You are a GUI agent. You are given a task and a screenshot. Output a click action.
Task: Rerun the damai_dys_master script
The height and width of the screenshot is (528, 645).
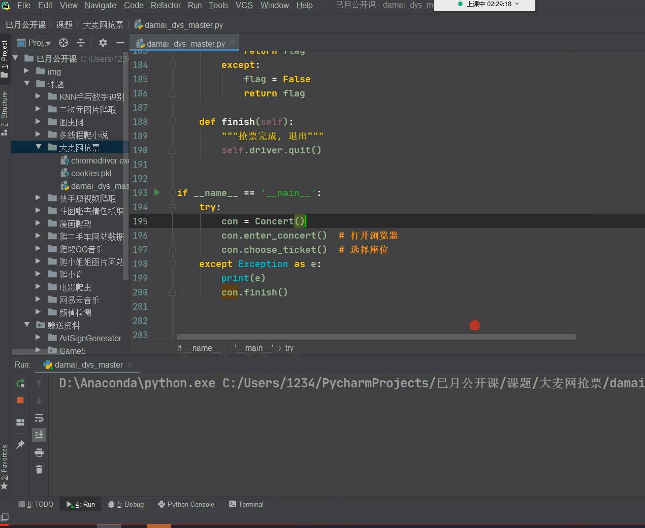tap(20, 383)
